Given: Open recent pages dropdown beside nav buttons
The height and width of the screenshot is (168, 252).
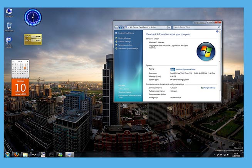Looking at the screenshot, I should [123, 27].
